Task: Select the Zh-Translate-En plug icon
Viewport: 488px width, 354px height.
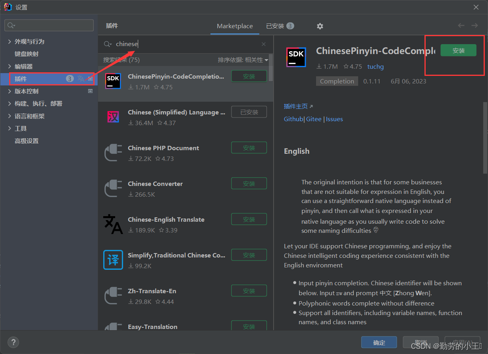Action: [113, 296]
